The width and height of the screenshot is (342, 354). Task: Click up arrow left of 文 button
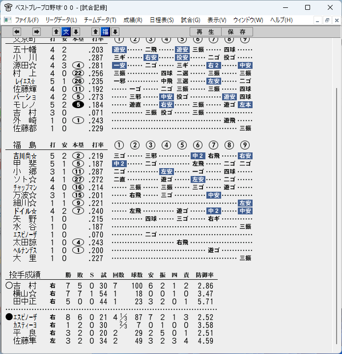[56, 32]
